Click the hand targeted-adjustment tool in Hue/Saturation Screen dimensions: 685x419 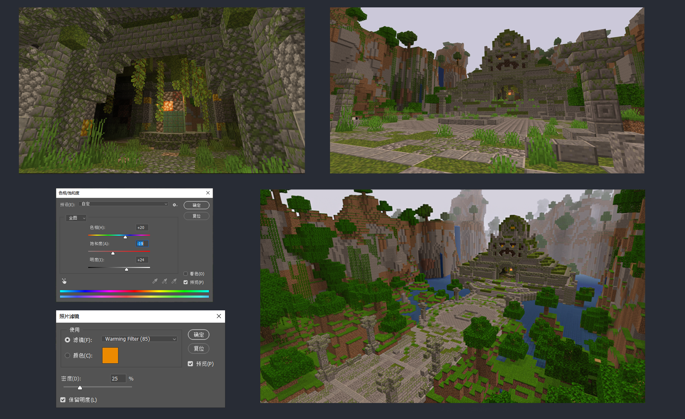(64, 281)
